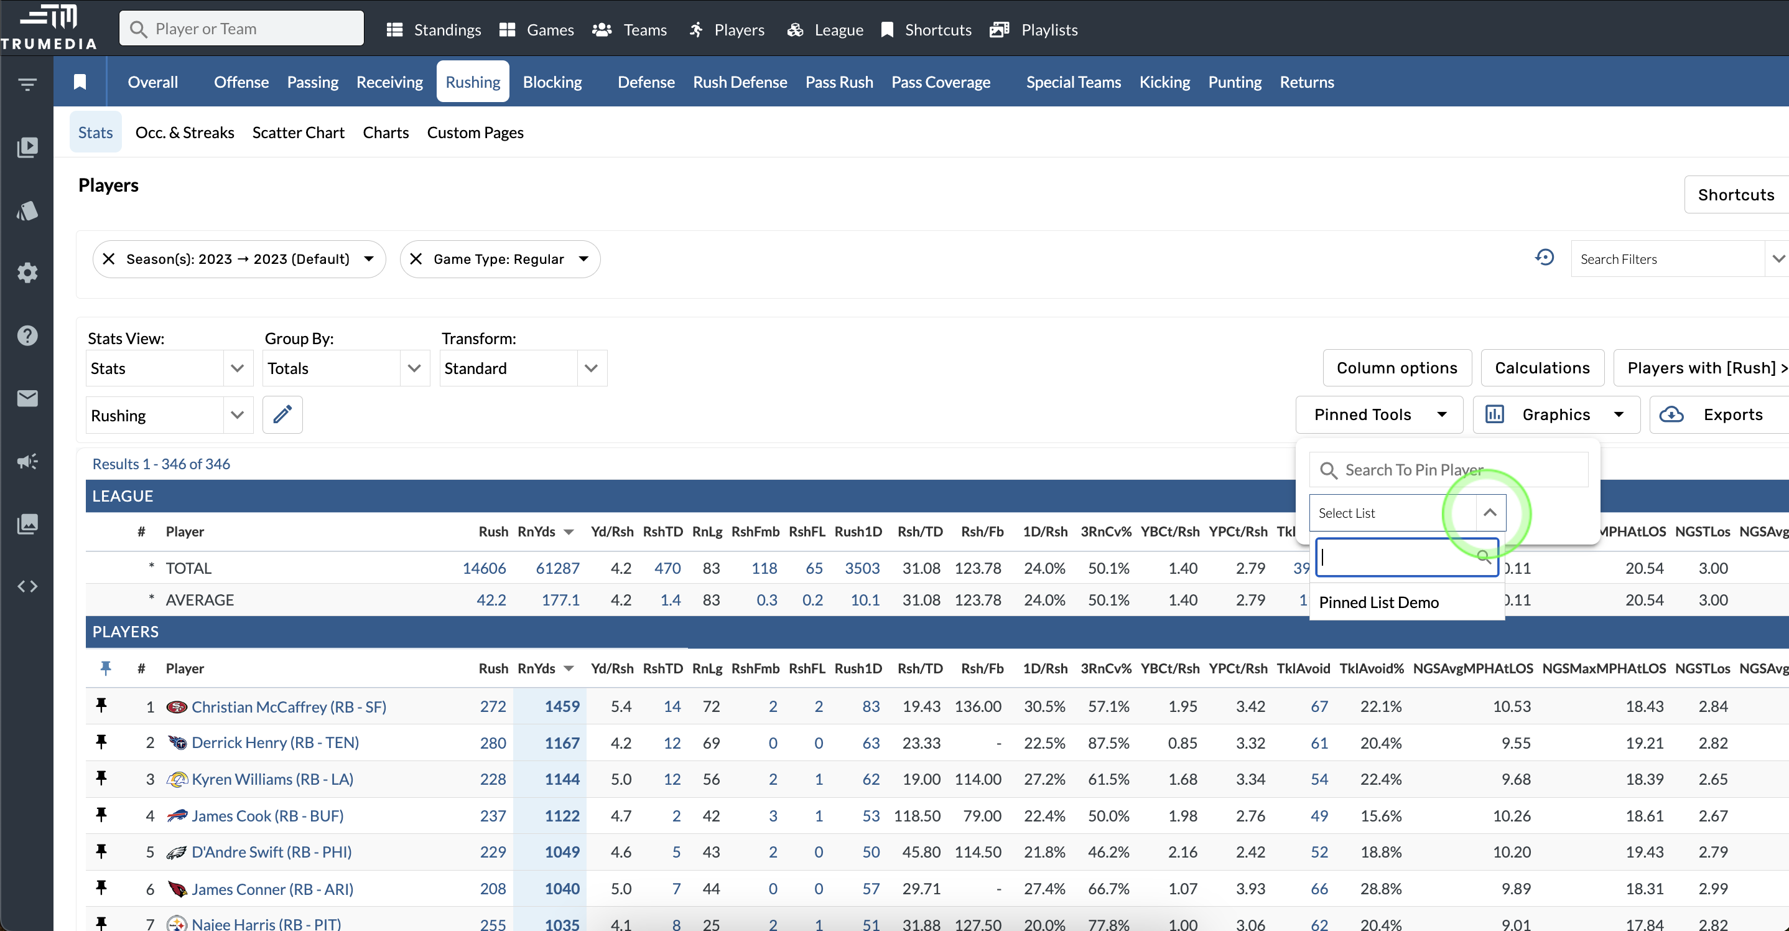The height and width of the screenshot is (931, 1789).
Task: Remove the Game Type Regular filter
Action: coord(416,259)
